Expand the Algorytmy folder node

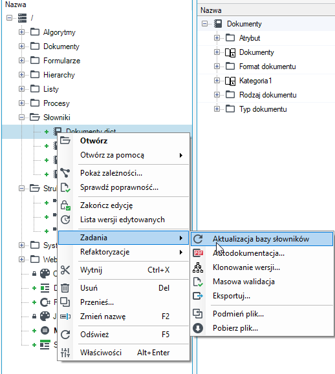click(21, 32)
